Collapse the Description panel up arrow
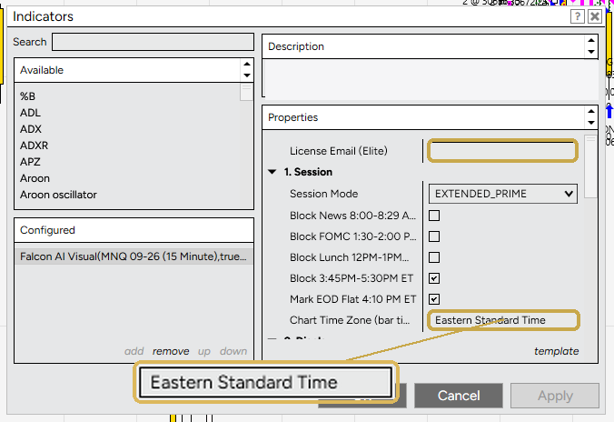 click(x=591, y=40)
